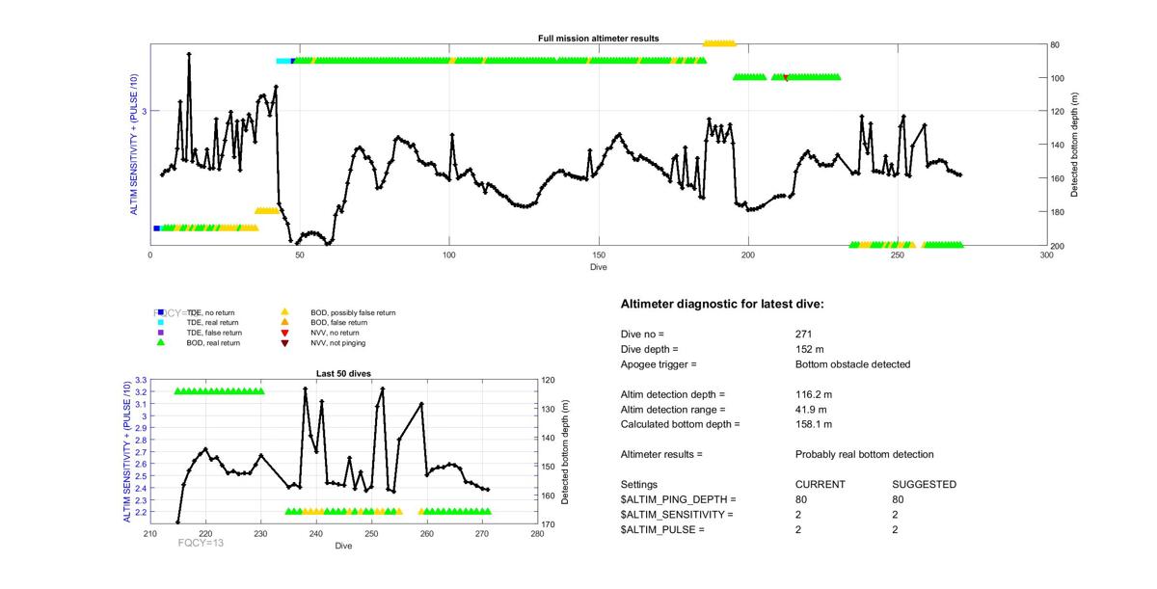
Task: Click the '$ALTIM_PING_DEPTH =' setting label
Action: coord(679,499)
